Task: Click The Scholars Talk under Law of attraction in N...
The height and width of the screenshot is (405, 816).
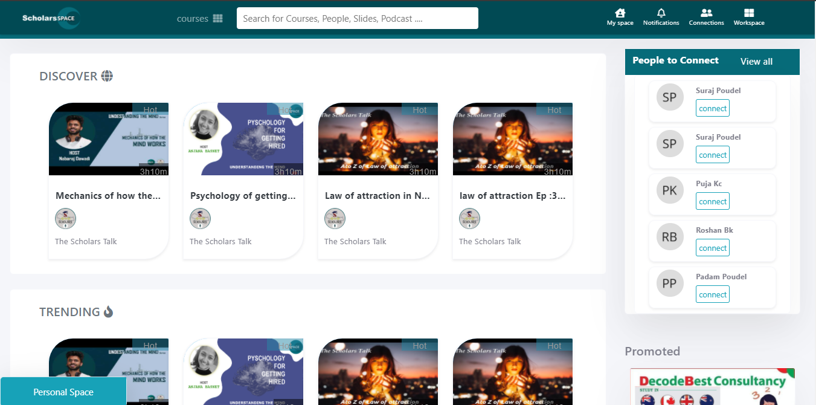Action: tap(355, 241)
